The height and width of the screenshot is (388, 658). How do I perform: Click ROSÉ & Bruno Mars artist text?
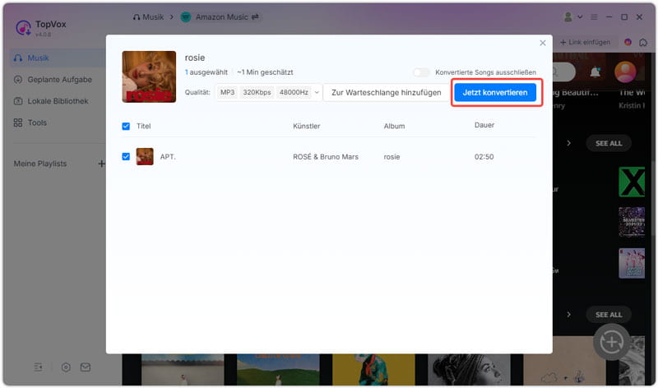326,157
